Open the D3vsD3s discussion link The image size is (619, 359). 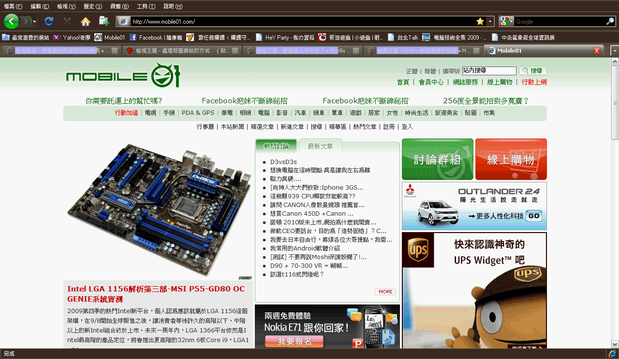pos(283,162)
